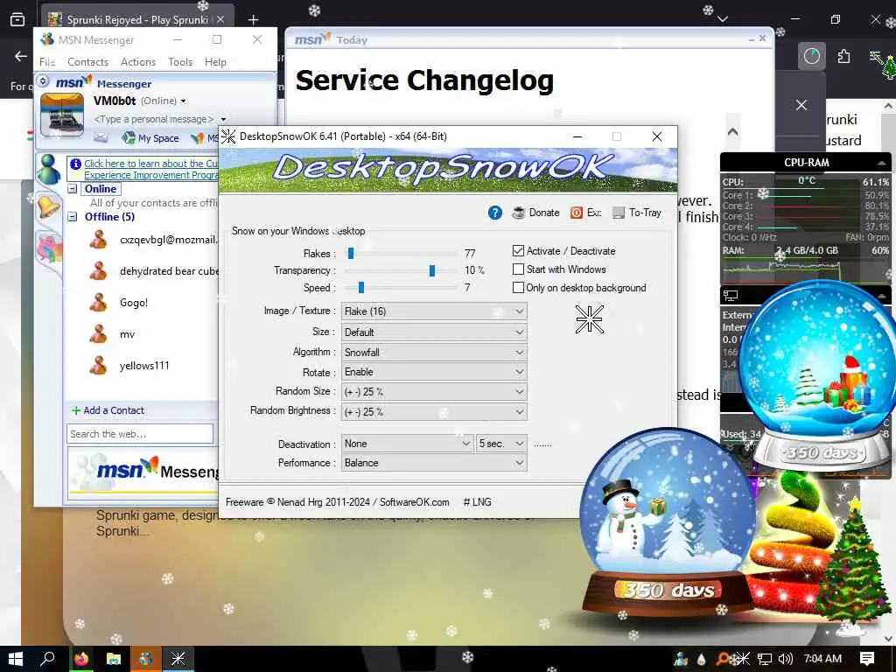Click the gogo contact avatar icon
This screenshot has width=896, height=672.
(98, 302)
